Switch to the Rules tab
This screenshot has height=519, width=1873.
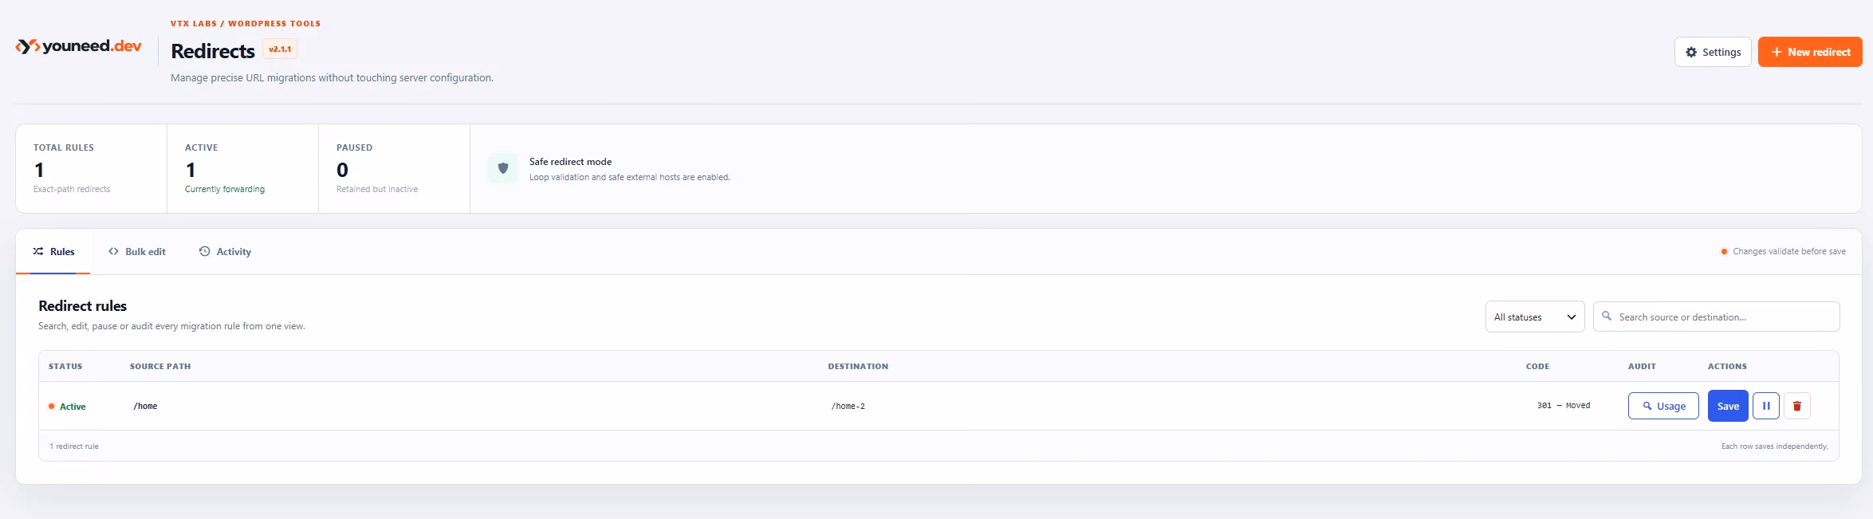pos(53,251)
